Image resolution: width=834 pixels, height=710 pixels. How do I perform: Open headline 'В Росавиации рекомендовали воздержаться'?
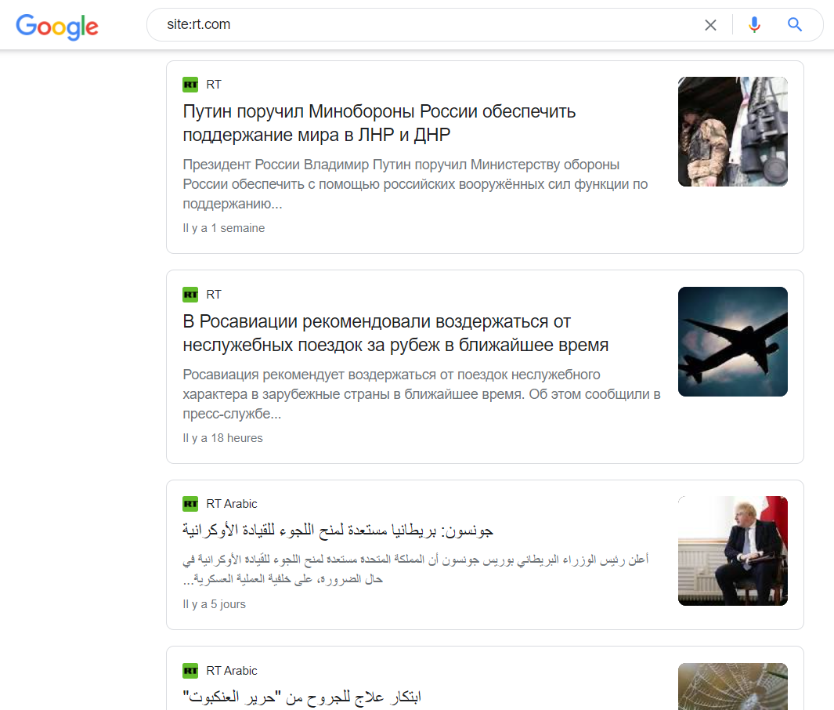coord(395,333)
